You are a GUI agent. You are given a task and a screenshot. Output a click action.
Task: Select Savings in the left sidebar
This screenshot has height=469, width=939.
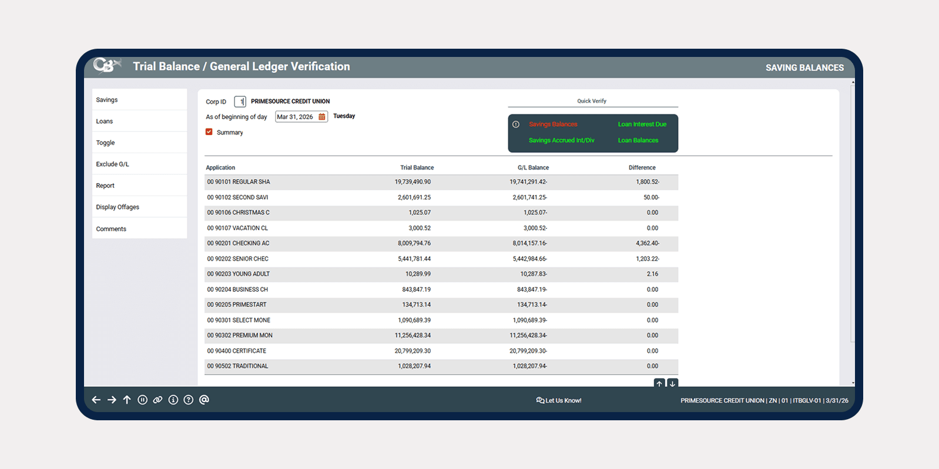[139, 100]
